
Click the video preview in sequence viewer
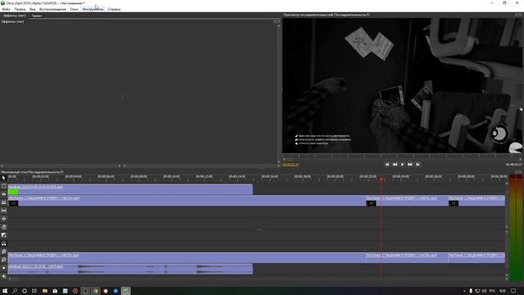pyautogui.click(x=402, y=85)
